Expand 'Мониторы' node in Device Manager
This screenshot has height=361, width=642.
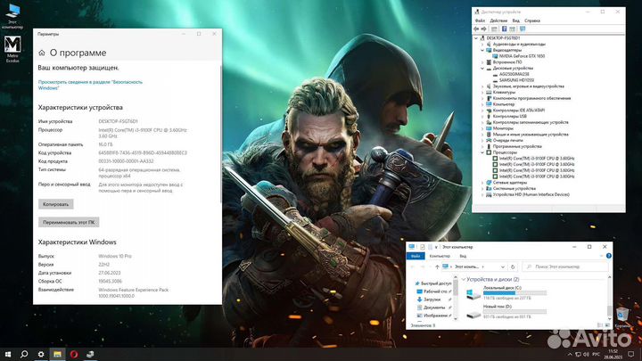click(x=482, y=128)
